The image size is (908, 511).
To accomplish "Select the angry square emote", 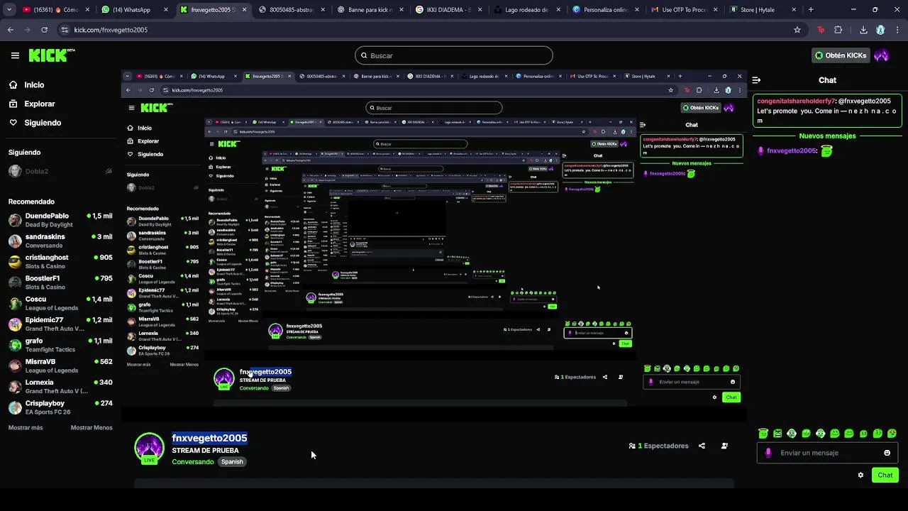I will (777, 434).
